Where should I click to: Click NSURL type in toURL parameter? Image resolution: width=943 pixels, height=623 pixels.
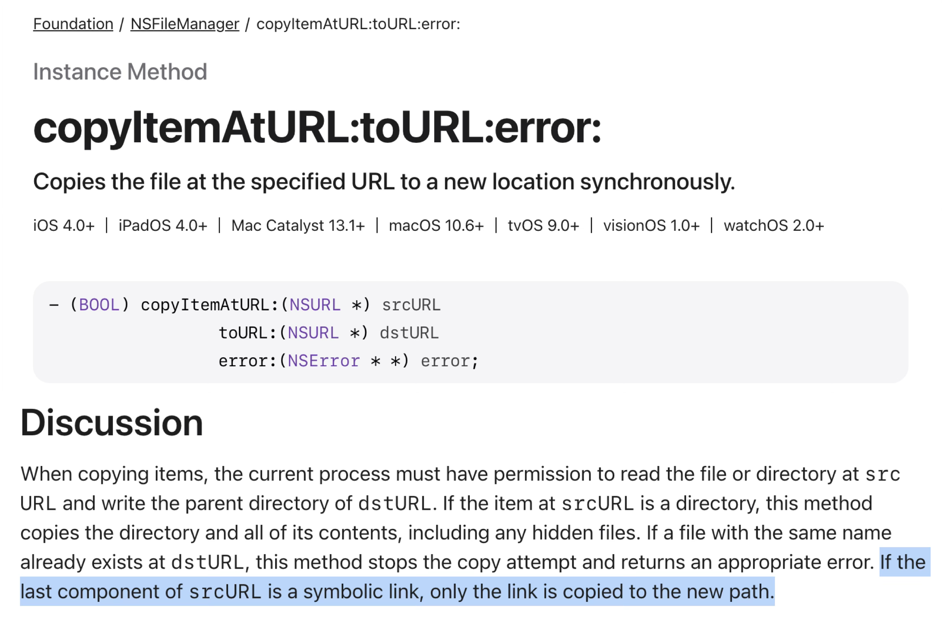tap(313, 333)
